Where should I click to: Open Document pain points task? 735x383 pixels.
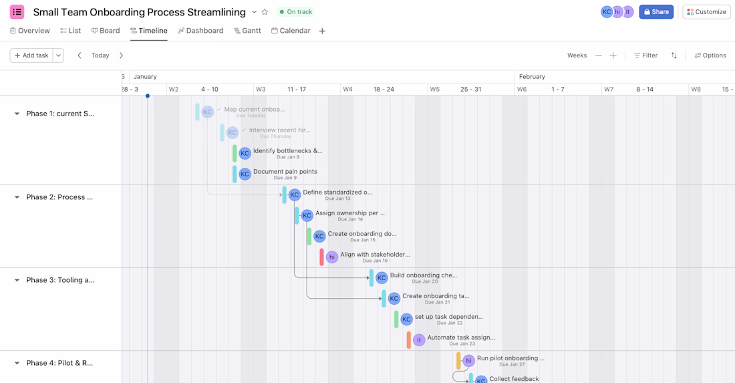tap(285, 172)
